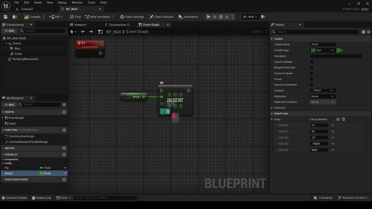Add a new graph with plus icon
Screen dimensions: 372x209
(64, 112)
